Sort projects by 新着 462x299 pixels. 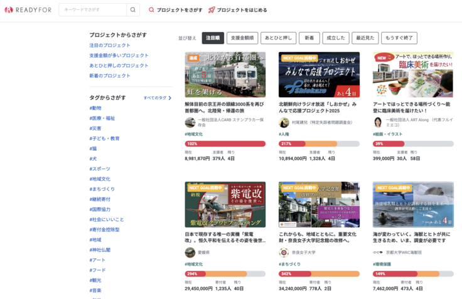coord(309,38)
